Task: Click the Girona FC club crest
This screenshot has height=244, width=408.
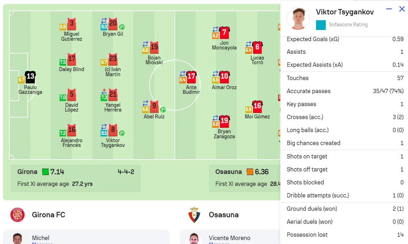Action: pos(17,215)
